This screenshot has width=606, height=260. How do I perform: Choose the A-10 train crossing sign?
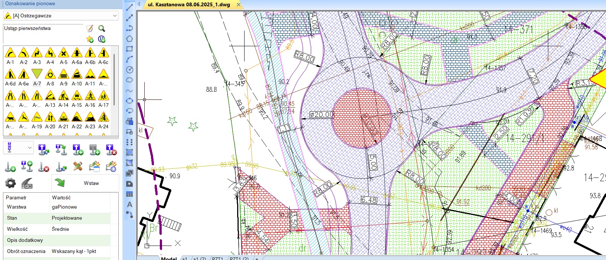77,74
